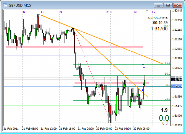The image size is (185, 134).
Task: Select the Fibonacci 61.8 level label
Action: (168, 63)
